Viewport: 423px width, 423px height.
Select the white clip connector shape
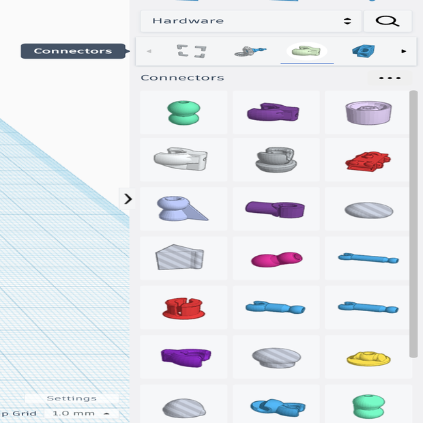click(183, 160)
